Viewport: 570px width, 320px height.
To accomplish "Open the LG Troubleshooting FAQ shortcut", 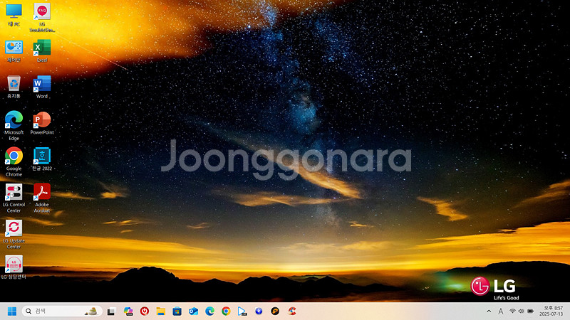I will point(42,17).
